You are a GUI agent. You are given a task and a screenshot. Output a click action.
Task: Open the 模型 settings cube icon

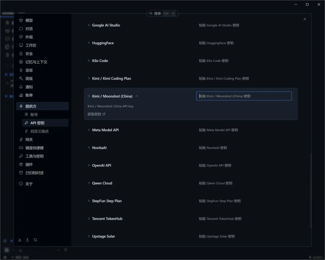click(x=21, y=20)
